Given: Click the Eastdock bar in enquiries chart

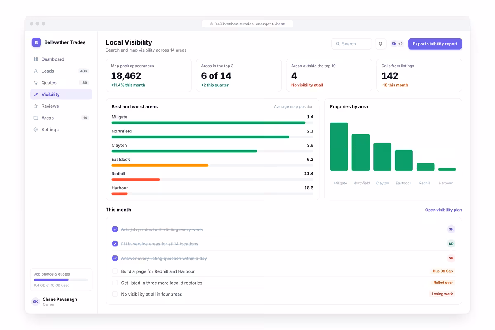Looking at the screenshot, I should pyautogui.click(x=404, y=160).
